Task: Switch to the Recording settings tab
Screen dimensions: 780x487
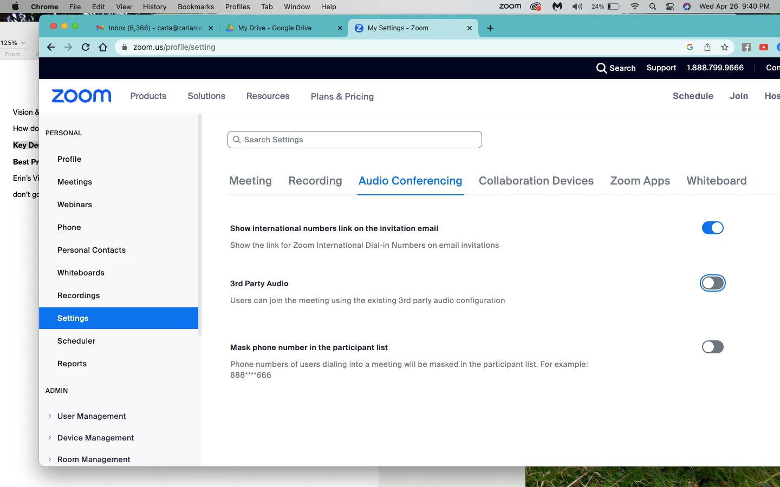Action: pyautogui.click(x=315, y=181)
